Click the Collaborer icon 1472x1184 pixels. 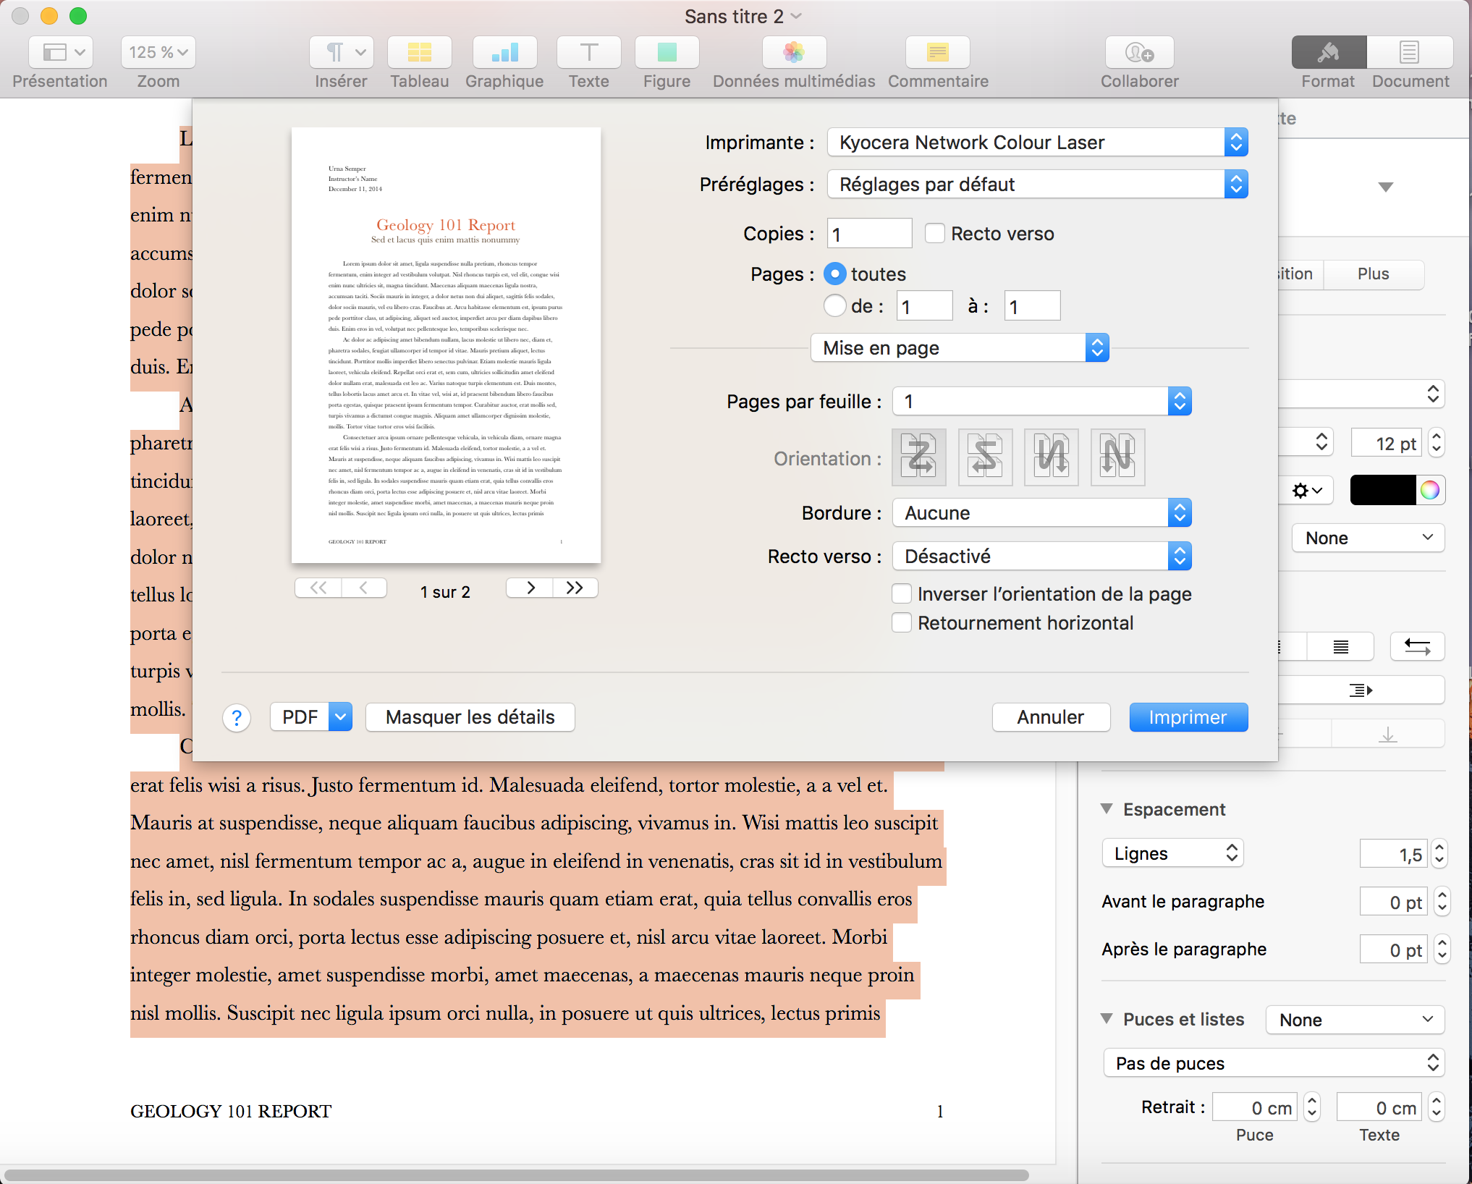coord(1140,52)
